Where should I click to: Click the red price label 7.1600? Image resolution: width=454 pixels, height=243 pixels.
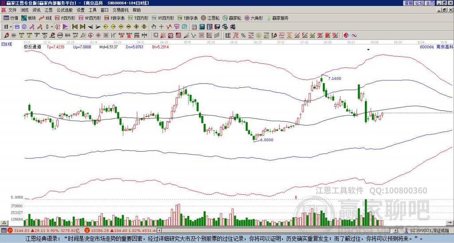pyautogui.click(x=335, y=78)
